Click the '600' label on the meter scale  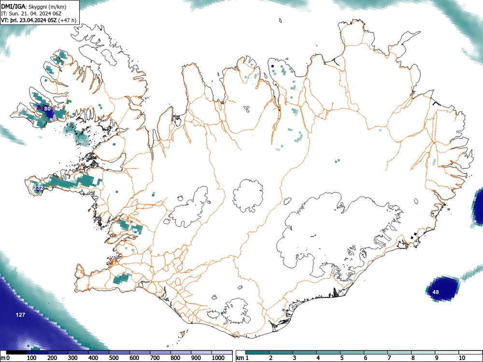point(134,358)
